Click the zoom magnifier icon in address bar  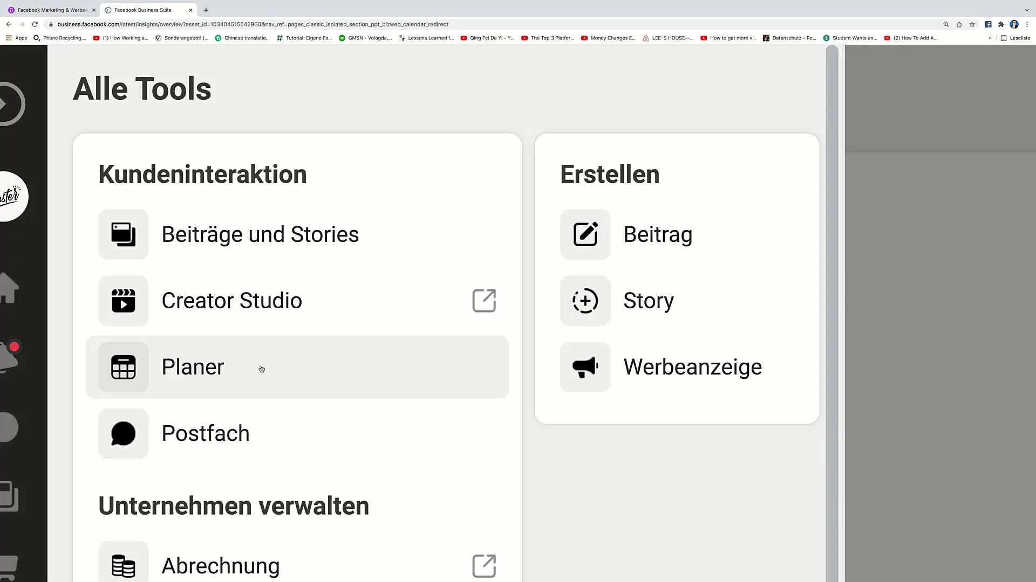946,24
